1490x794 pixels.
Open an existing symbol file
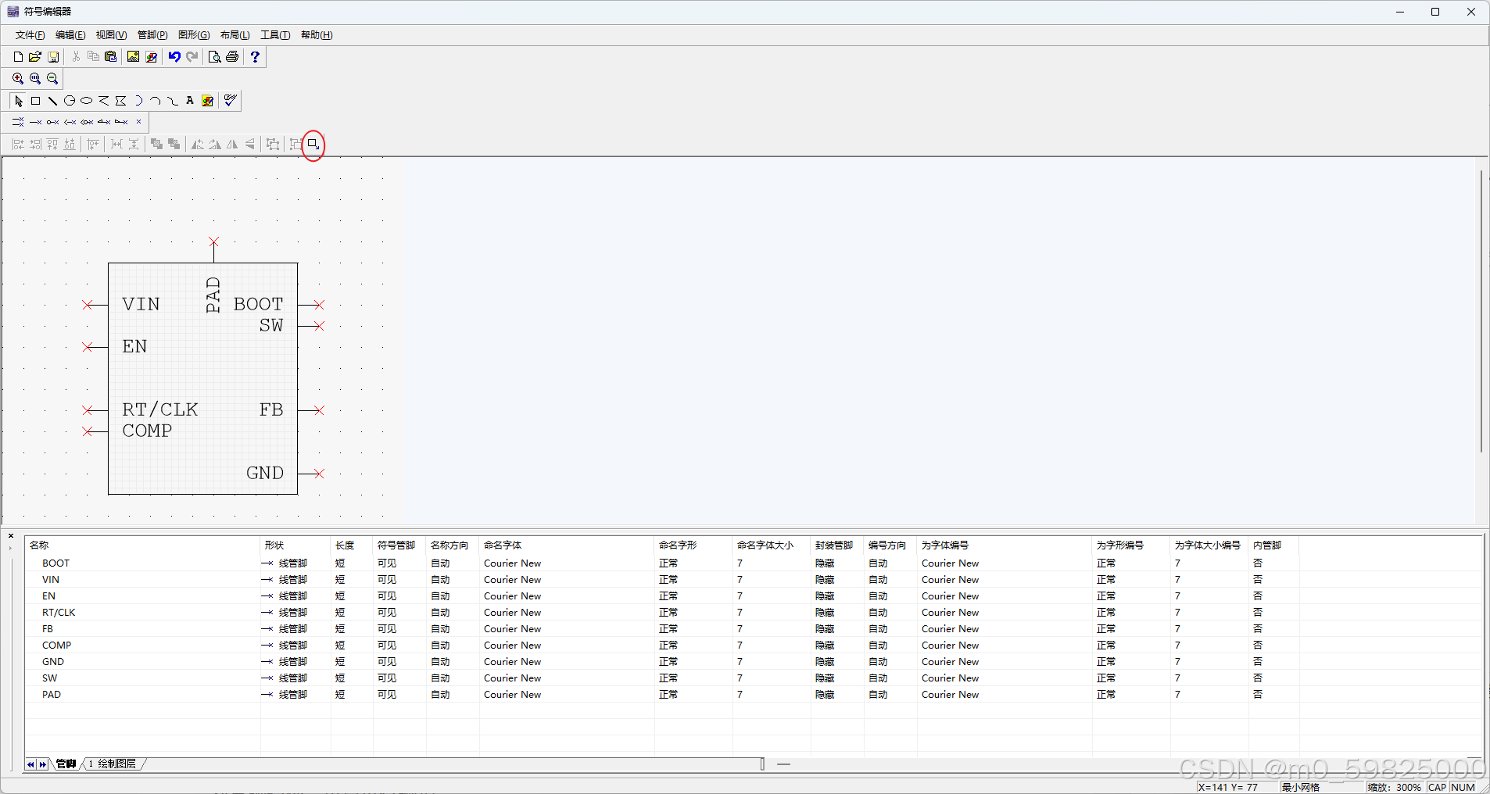[34, 56]
